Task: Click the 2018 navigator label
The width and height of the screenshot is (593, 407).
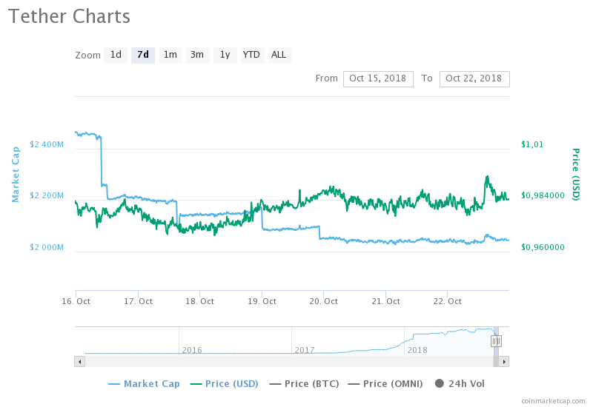Action: [417, 350]
